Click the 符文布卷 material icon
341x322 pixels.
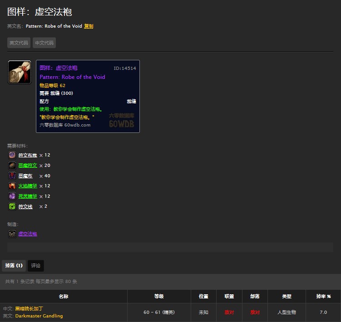click(12, 155)
